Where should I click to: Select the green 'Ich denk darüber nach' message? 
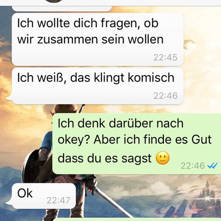137,144
